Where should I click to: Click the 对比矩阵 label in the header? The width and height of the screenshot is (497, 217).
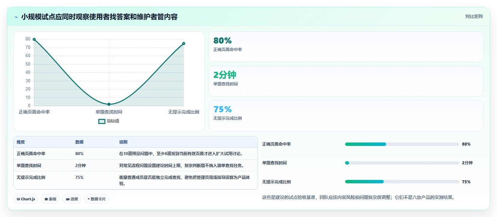coord(474,16)
